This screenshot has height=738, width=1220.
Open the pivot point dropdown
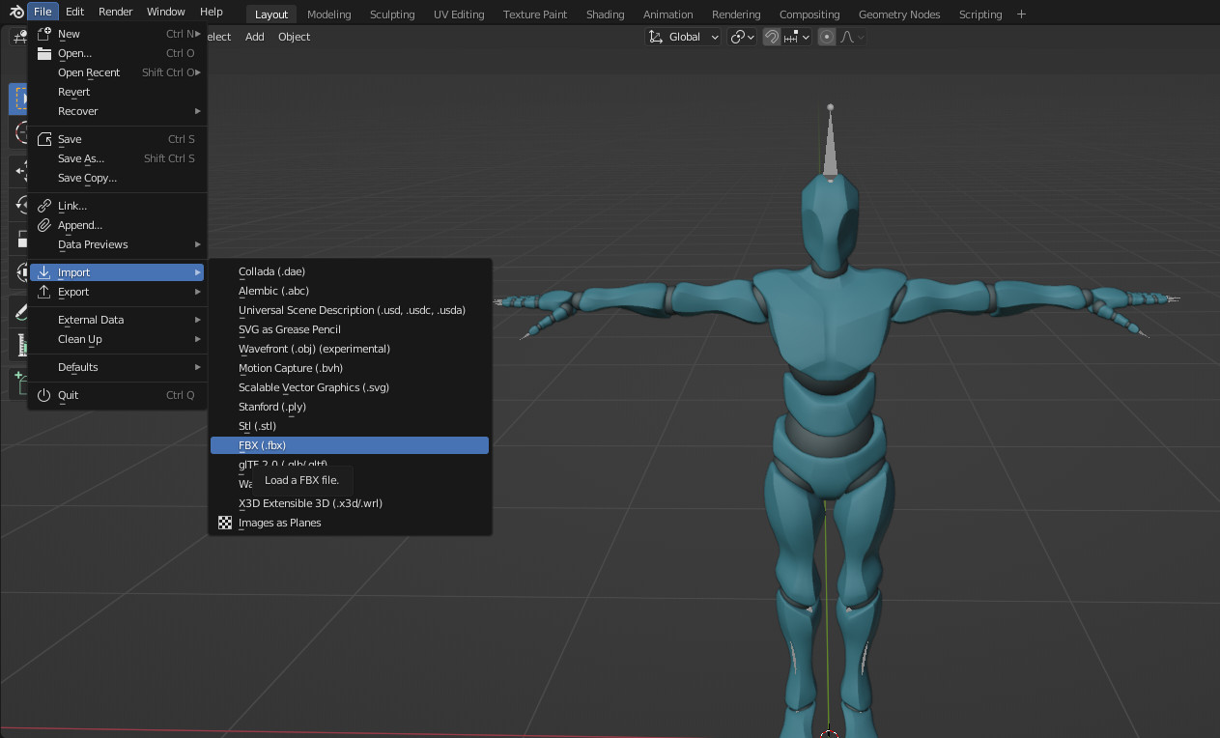742,36
